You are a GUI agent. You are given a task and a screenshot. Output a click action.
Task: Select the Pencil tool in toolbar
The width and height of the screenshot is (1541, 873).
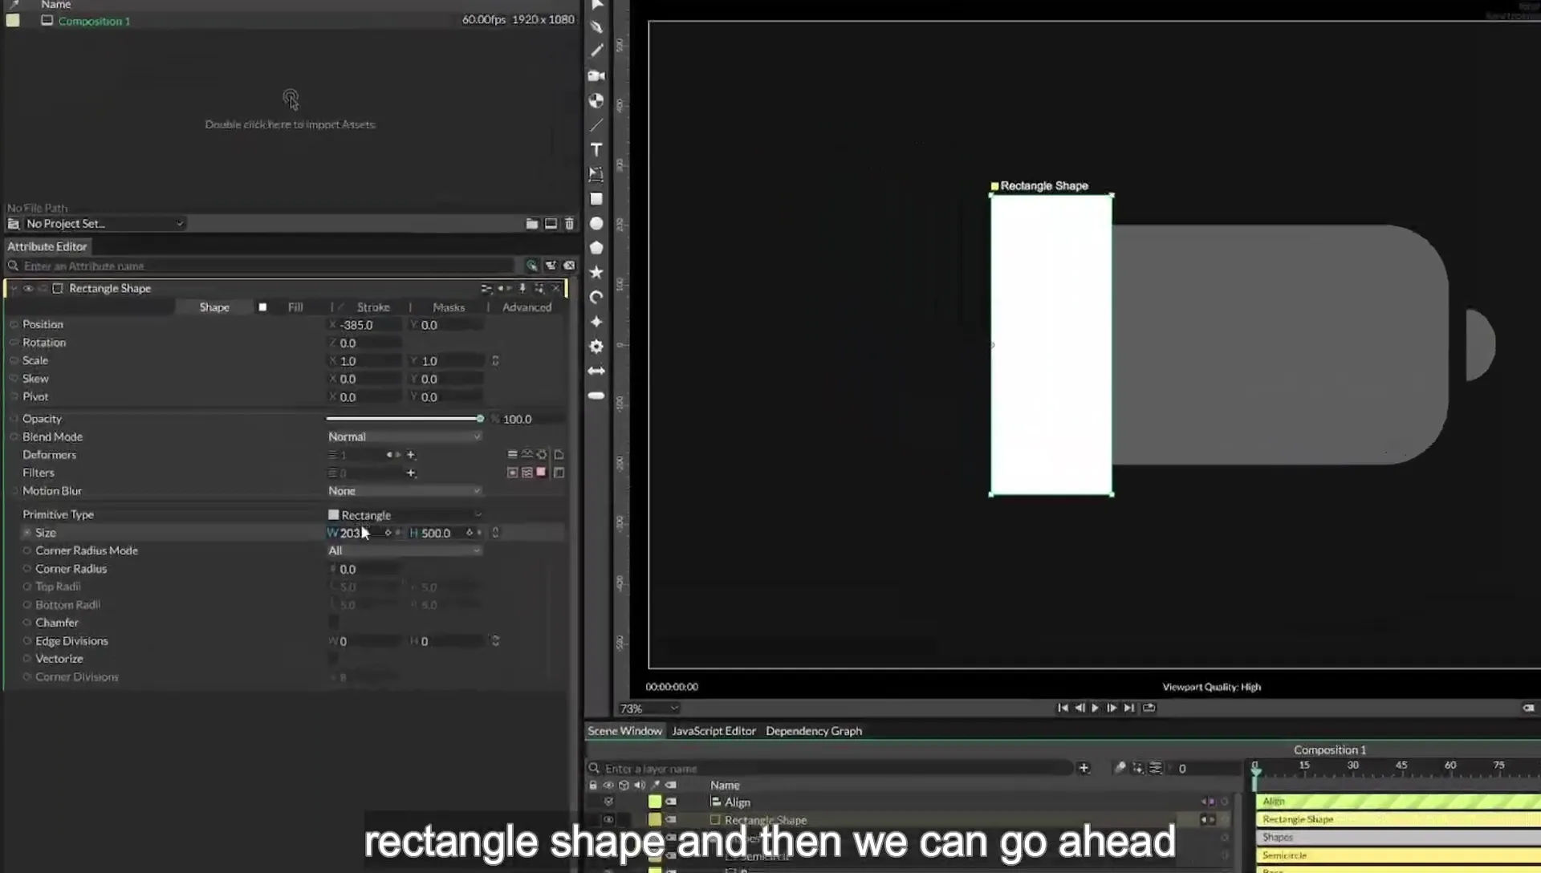coord(596,51)
